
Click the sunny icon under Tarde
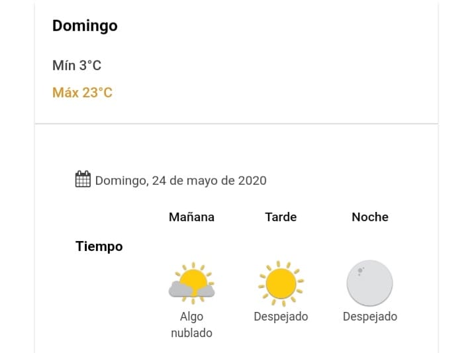coord(281,283)
